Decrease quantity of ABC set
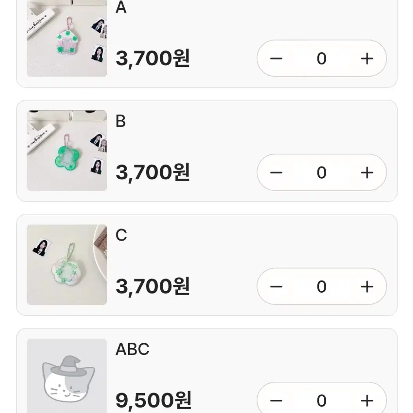This screenshot has width=413, height=413. 276,400
